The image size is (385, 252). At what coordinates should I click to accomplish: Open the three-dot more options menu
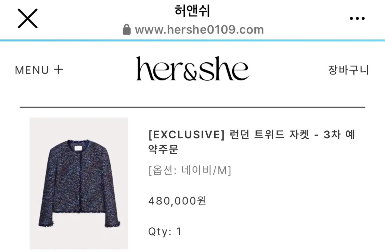coord(357,19)
